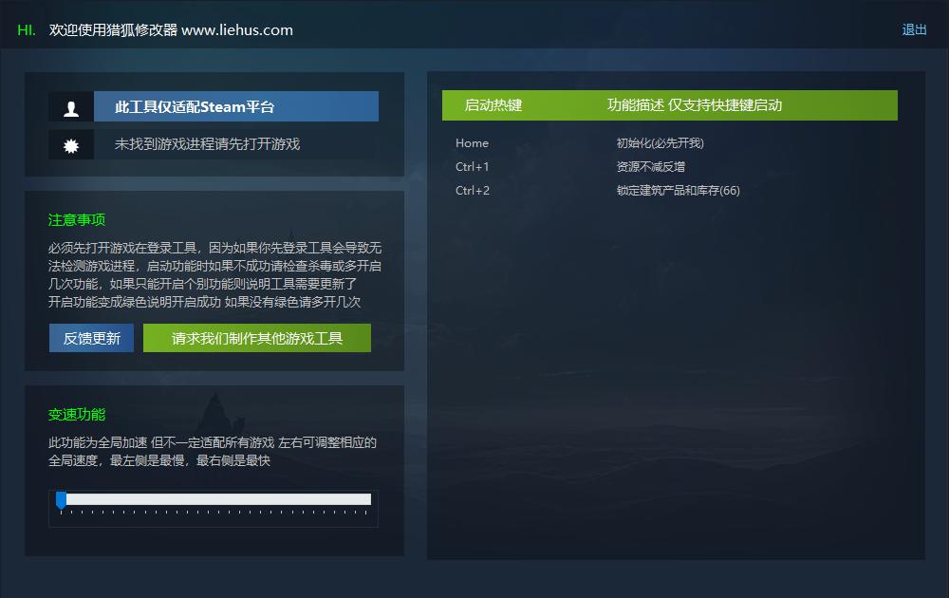The width and height of the screenshot is (949, 598).
Task: Click 请求我们制作其他游戏工具 button
Action: coord(257,338)
